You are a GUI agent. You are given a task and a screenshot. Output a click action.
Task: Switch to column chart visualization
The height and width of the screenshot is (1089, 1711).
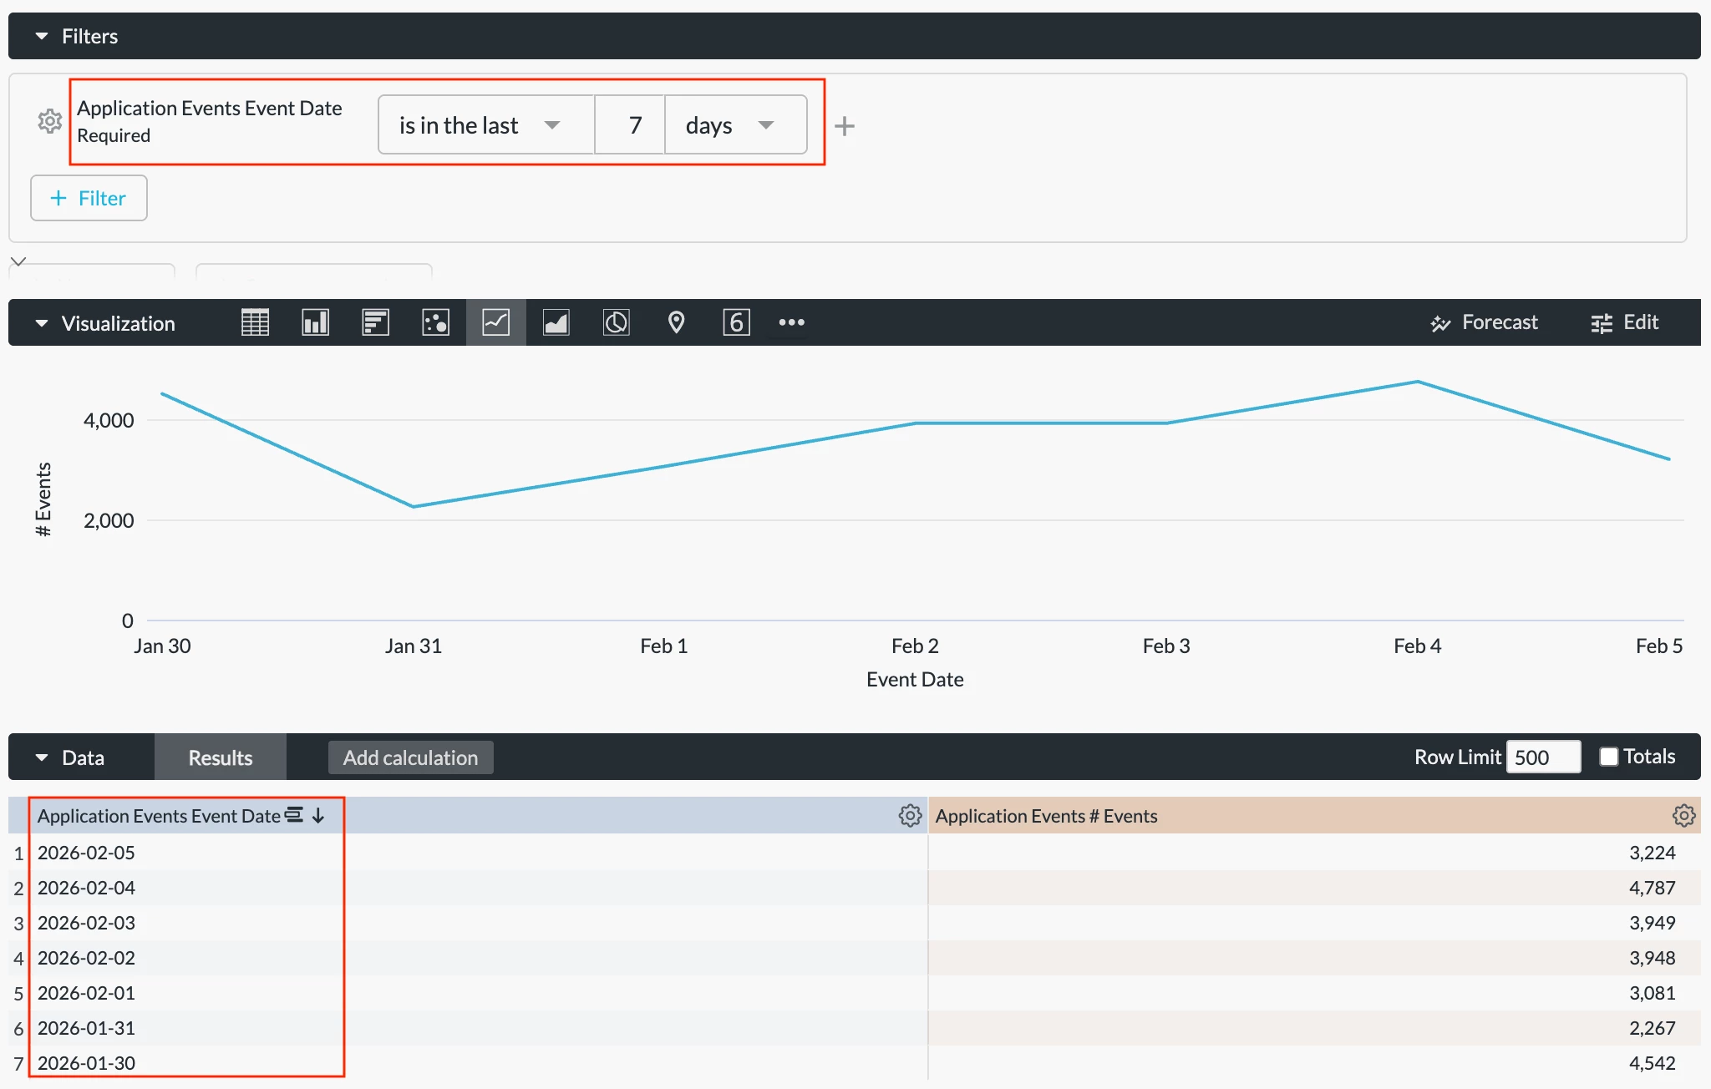pos(315,322)
